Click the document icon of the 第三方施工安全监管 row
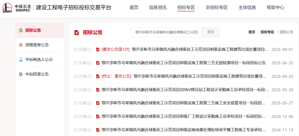 pos(98,103)
